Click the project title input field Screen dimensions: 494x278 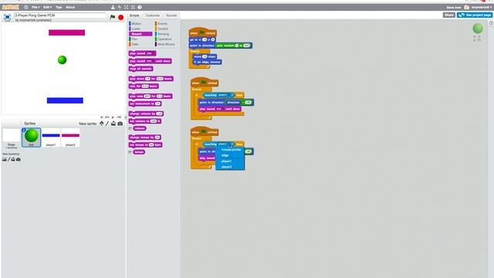[60, 15]
